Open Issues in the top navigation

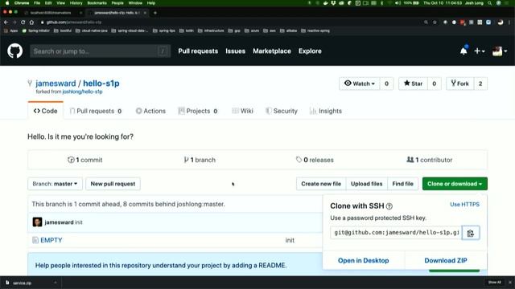click(x=235, y=51)
